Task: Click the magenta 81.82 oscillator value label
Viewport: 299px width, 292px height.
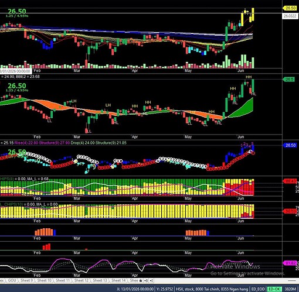Action: (290, 263)
